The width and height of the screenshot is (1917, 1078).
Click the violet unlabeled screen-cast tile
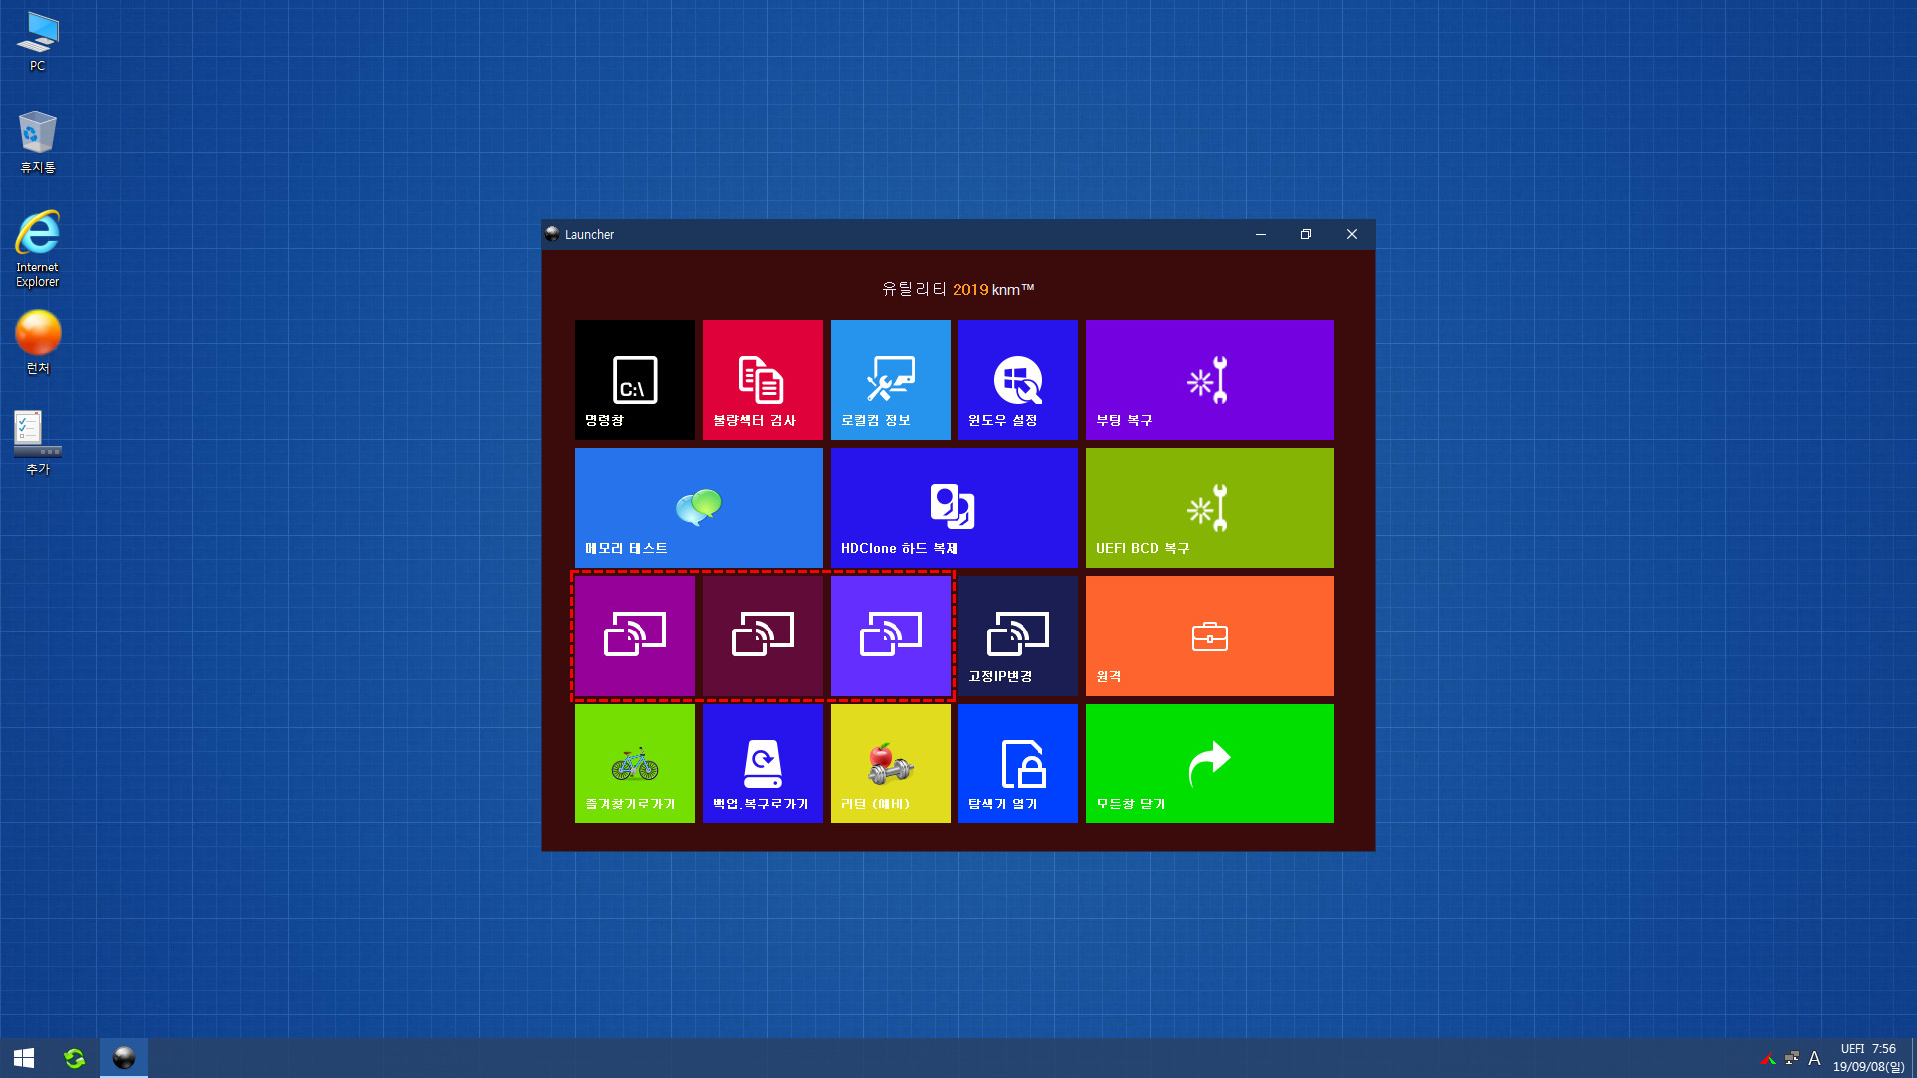coord(890,636)
